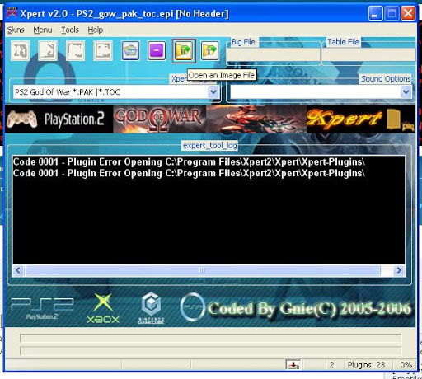Click the greyed-out "28" toolbar button
422x379 pixels.
pyautogui.click(x=21, y=51)
